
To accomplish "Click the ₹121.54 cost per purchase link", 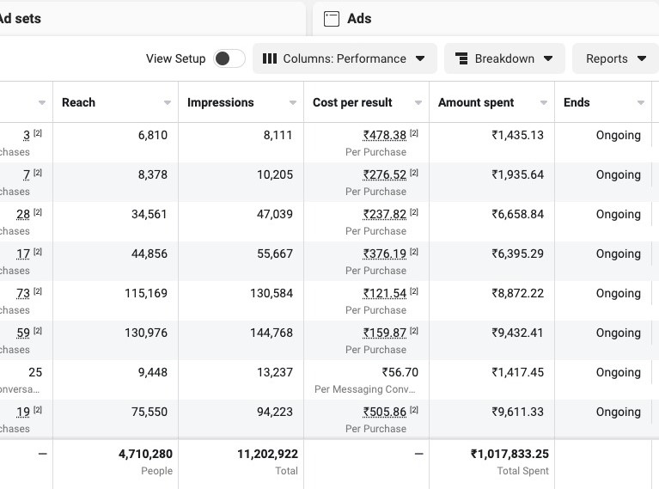I will click(x=384, y=294).
